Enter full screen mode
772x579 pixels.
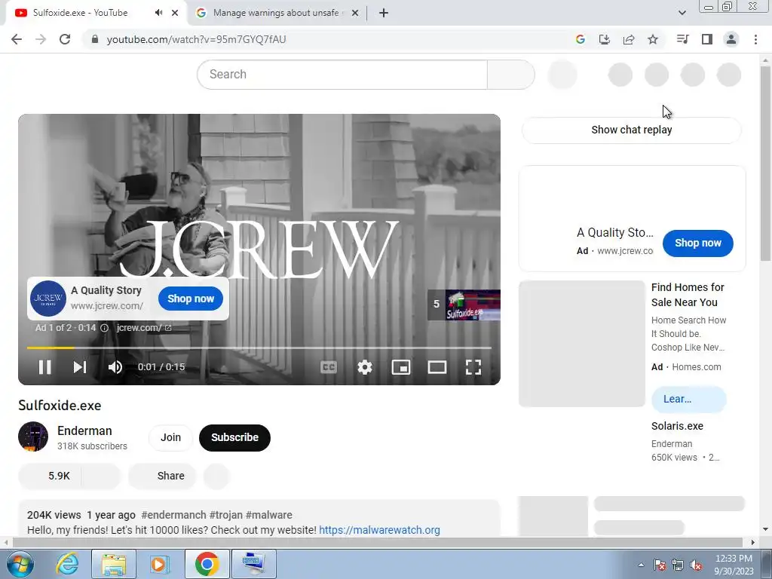(473, 367)
